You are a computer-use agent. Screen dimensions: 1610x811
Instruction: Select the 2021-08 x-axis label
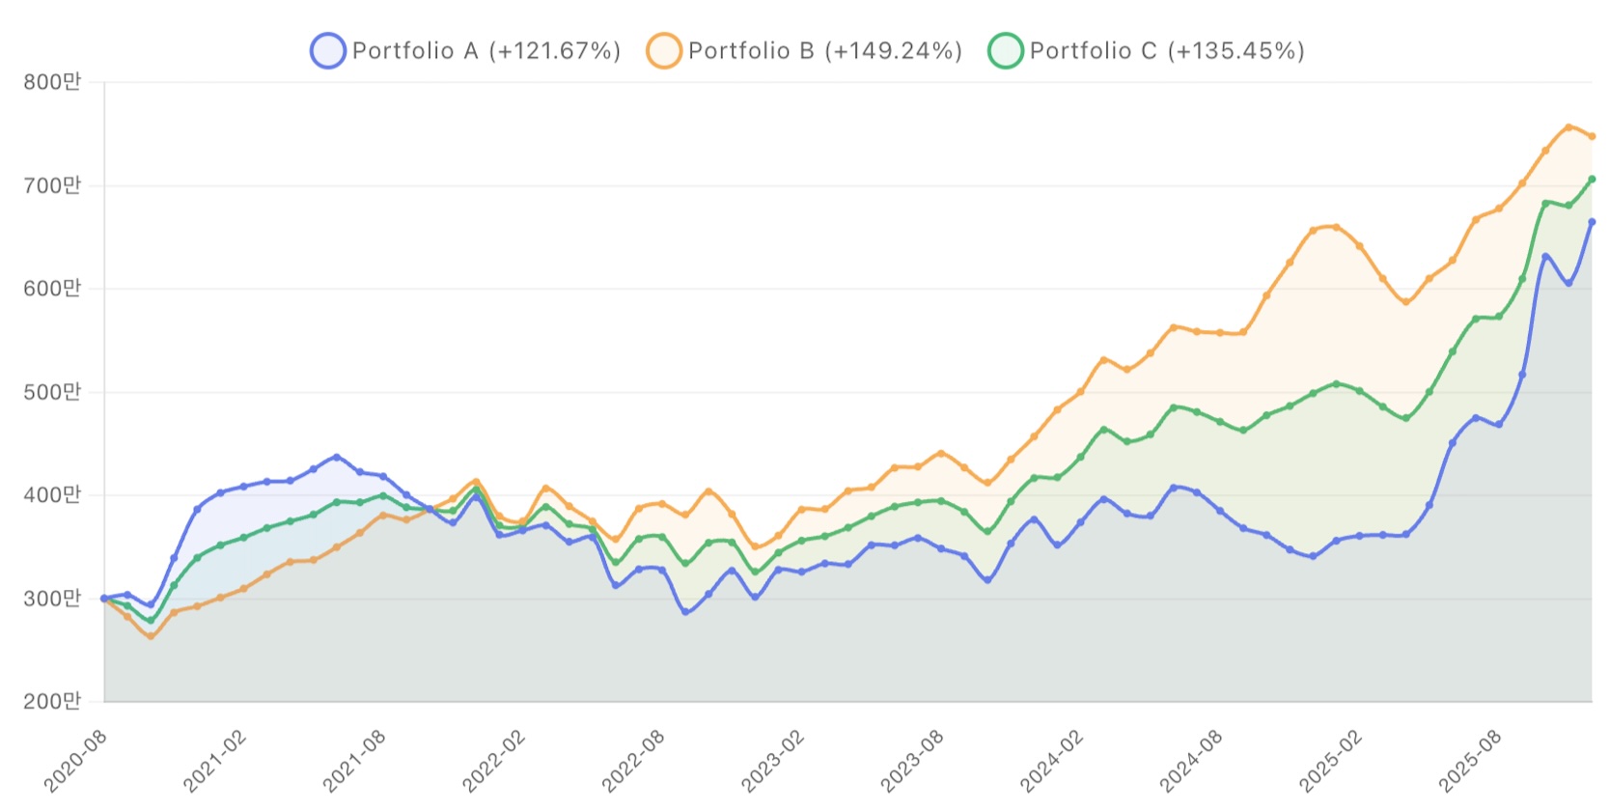tap(353, 761)
